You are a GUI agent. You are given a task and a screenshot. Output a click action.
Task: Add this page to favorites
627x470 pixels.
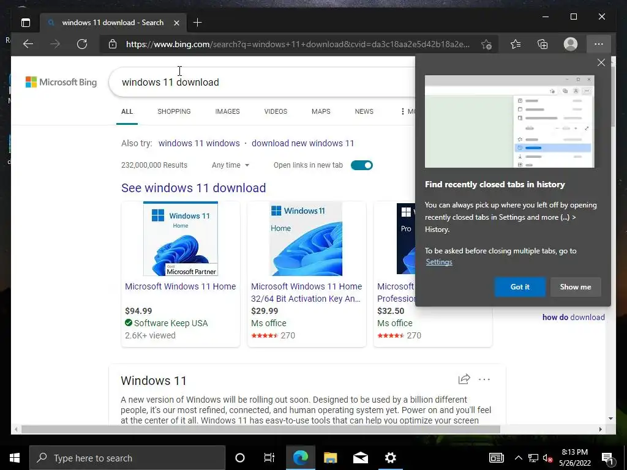(x=486, y=44)
